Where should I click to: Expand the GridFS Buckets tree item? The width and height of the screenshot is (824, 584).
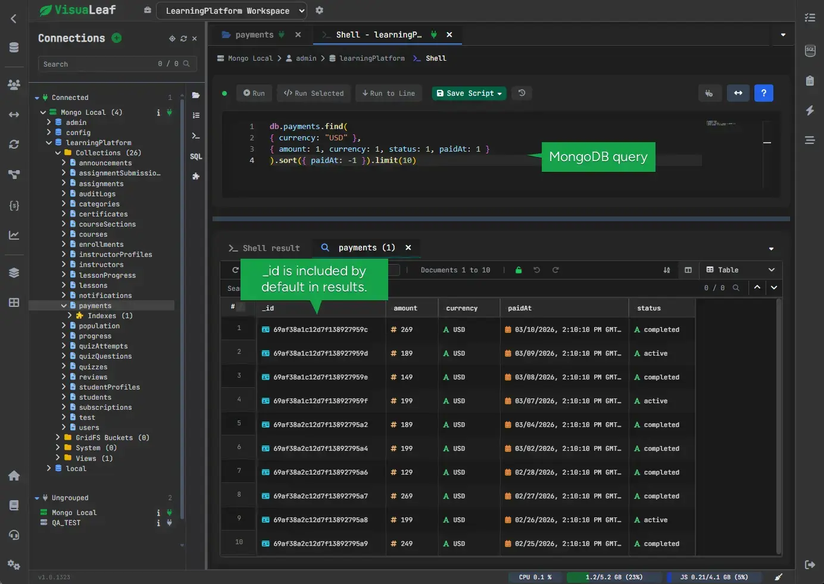(58, 437)
